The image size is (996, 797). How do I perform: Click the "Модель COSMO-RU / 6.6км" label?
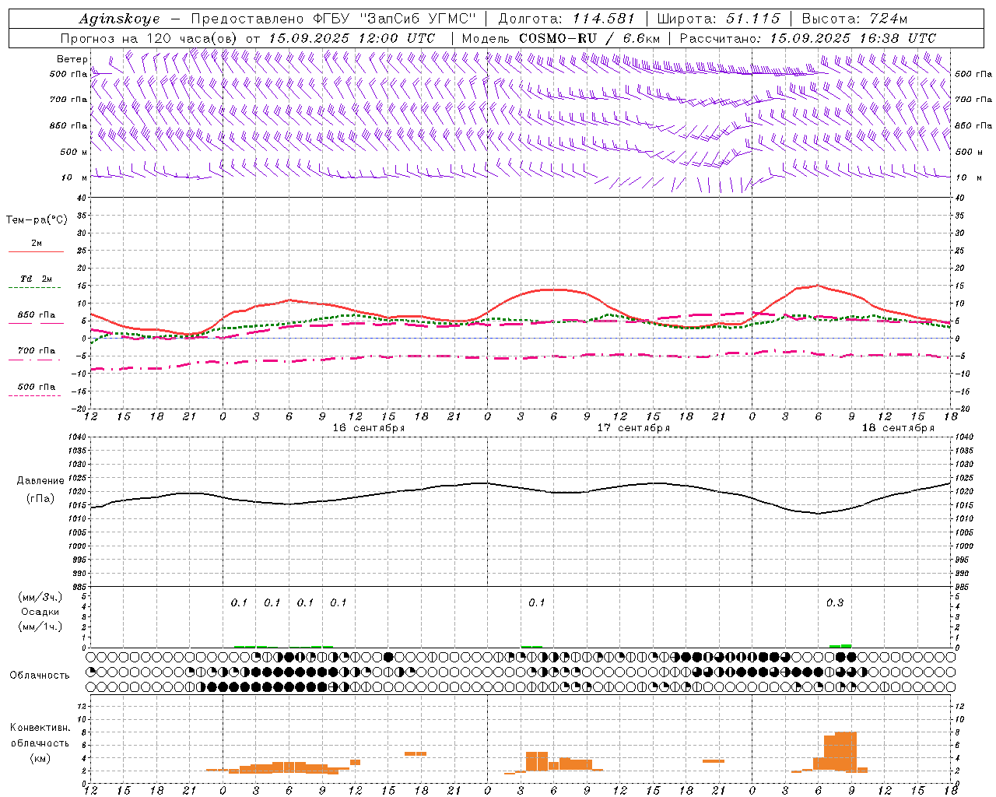click(561, 38)
